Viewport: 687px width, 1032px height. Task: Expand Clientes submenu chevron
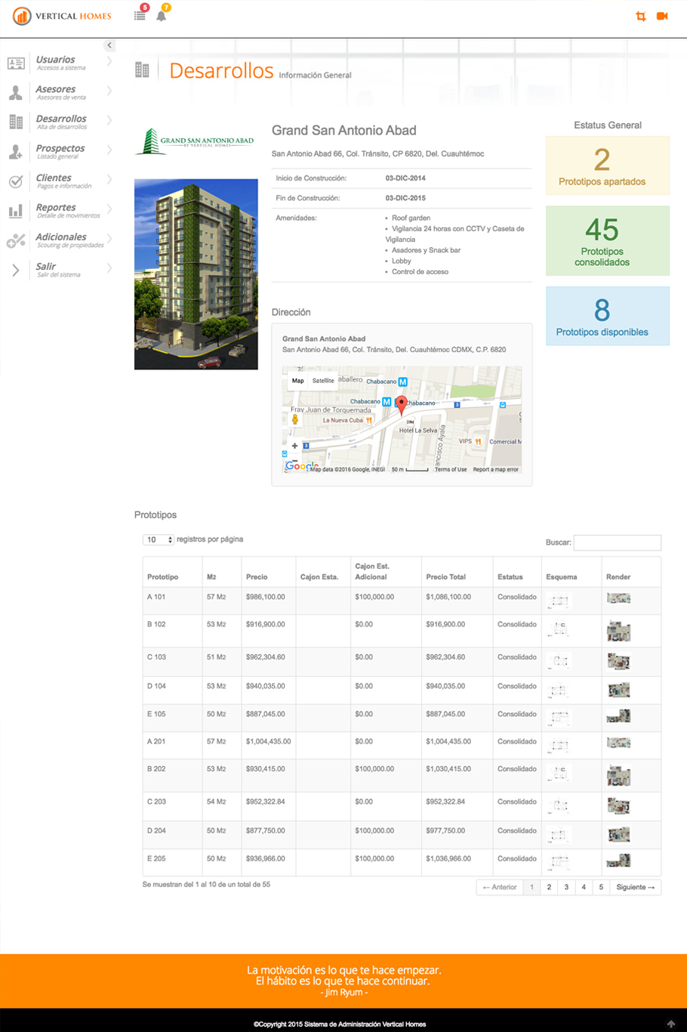(x=109, y=179)
